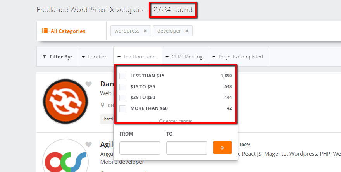Favorite the second freelancer with the heart icon
Image resolution: width=341 pixels, height=172 pixels.
pos(89,144)
